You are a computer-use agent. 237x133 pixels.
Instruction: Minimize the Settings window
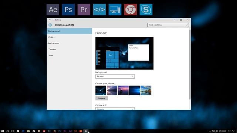174,20
